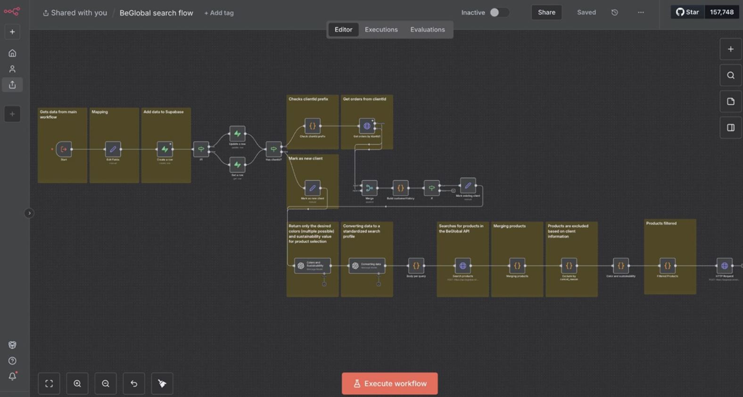Zoom out of the workflow canvas
This screenshot has width=743, height=397.
106,383
